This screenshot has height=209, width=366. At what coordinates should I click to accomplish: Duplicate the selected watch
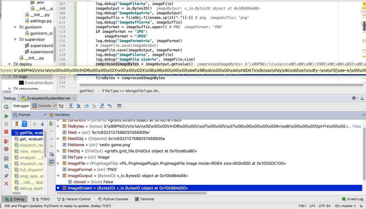coord(51,154)
